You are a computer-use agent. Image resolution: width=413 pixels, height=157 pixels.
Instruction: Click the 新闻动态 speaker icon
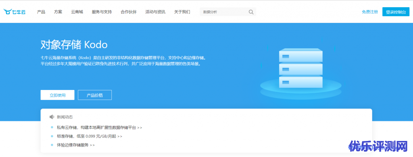(52, 117)
